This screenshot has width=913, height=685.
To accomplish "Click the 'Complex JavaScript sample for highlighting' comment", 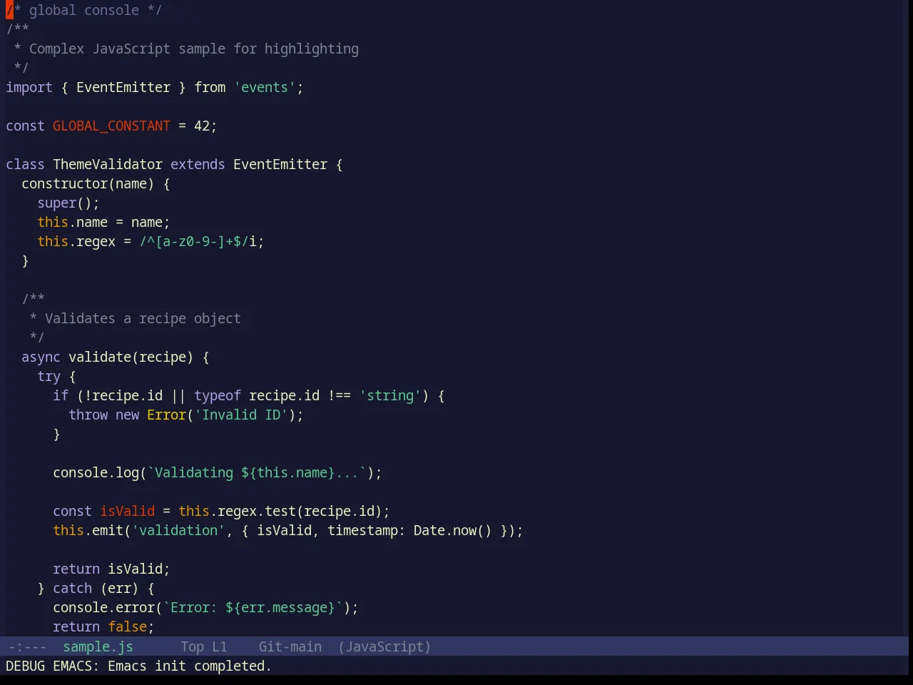I will point(193,49).
